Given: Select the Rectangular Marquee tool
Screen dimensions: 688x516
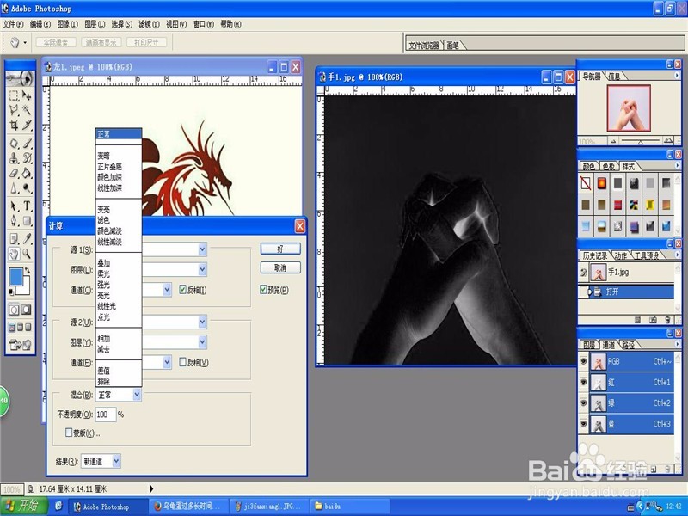Looking at the screenshot, I should (x=14, y=95).
